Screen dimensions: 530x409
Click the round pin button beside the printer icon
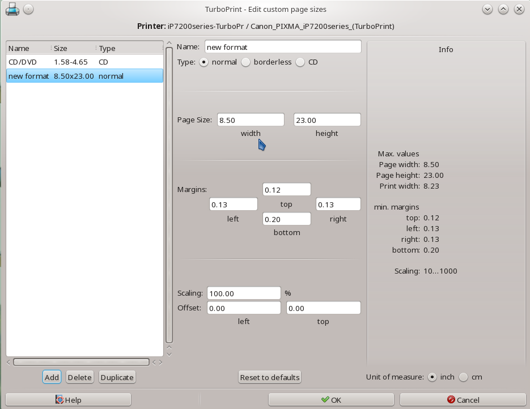(x=29, y=9)
